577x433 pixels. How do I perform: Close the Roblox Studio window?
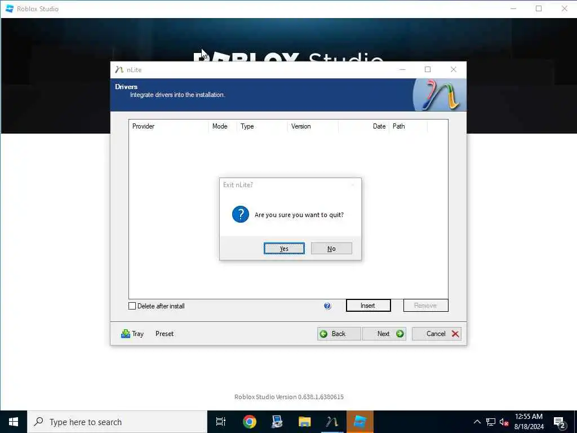point(564,8)
